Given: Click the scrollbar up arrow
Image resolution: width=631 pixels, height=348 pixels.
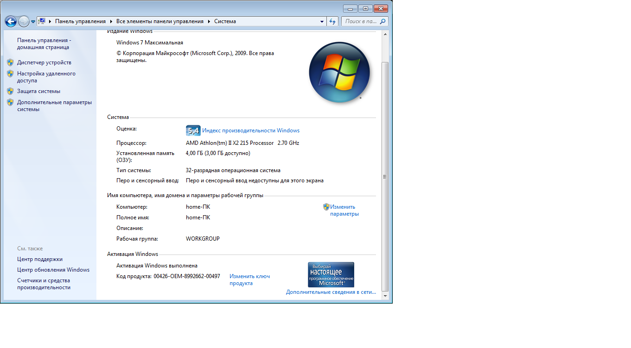Looking at the screenshot, I should click(385, 34).
